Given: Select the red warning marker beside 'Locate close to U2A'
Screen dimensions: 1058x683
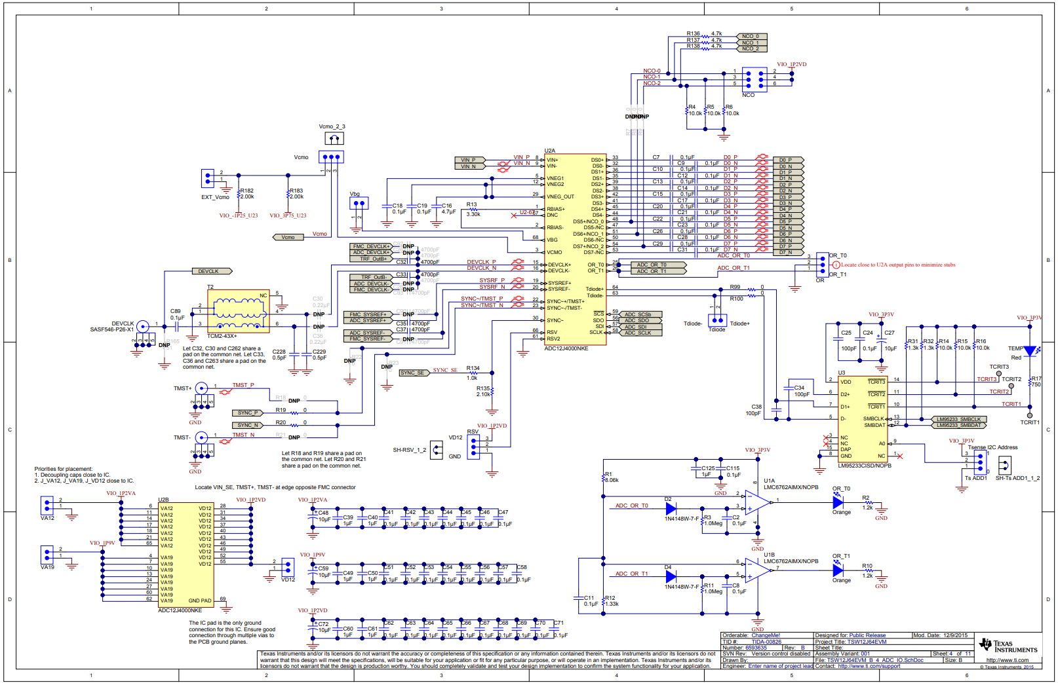Looking at the screenshot, I should 836,265.
